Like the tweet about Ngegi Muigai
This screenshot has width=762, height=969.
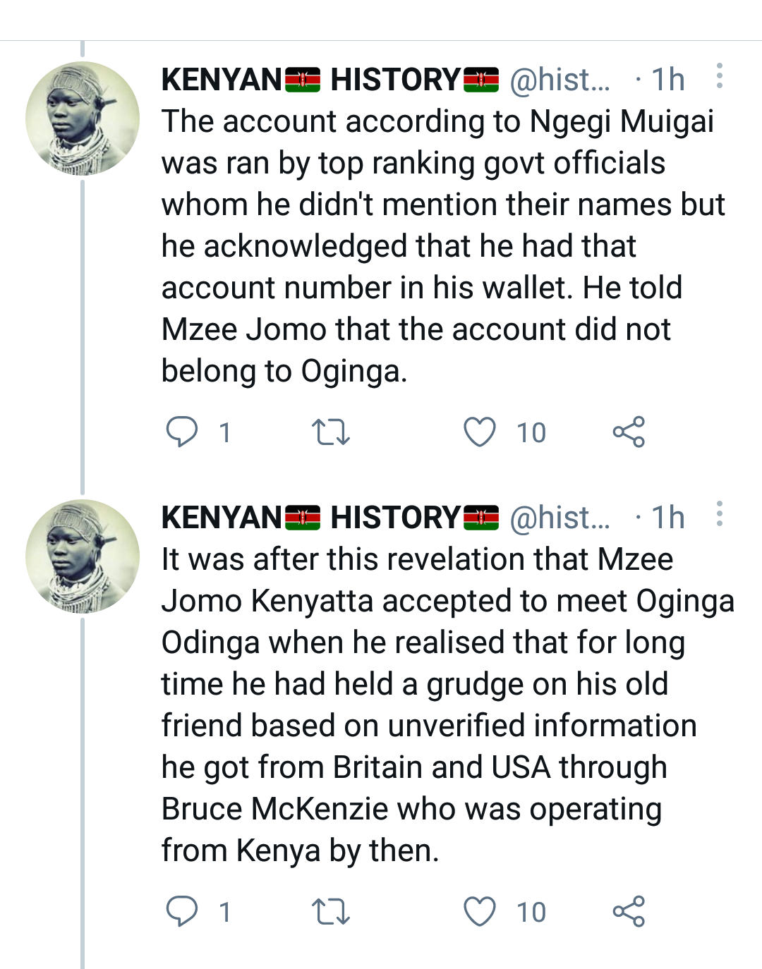pyautogui.click(x=480, y=432)
